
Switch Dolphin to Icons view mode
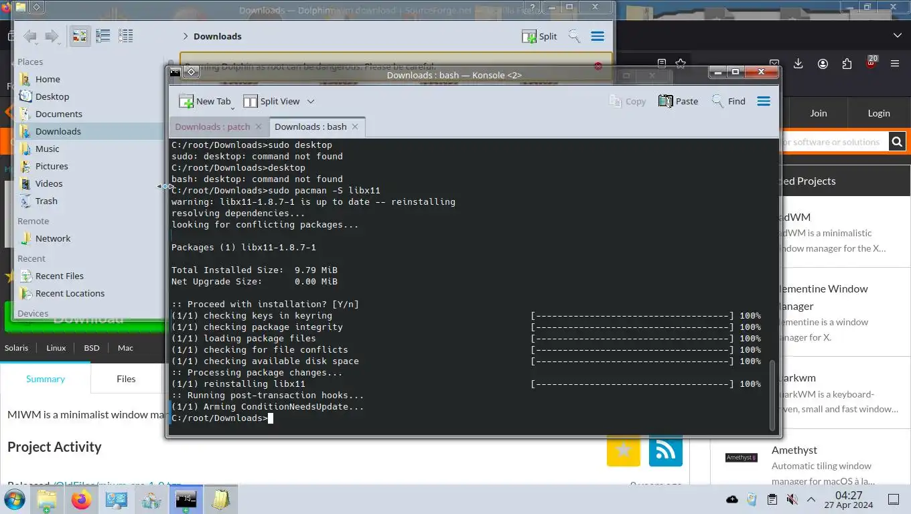tap(80, 36)
